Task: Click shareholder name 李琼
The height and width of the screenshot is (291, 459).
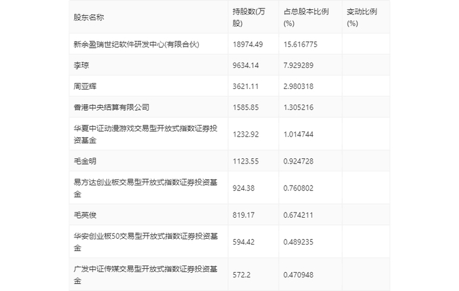Action: pos(81,65)
